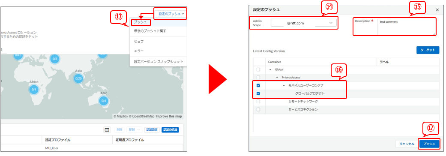
Task: Select 設定バージョン スナップショット menu item
Action: [x=159, y=61]
